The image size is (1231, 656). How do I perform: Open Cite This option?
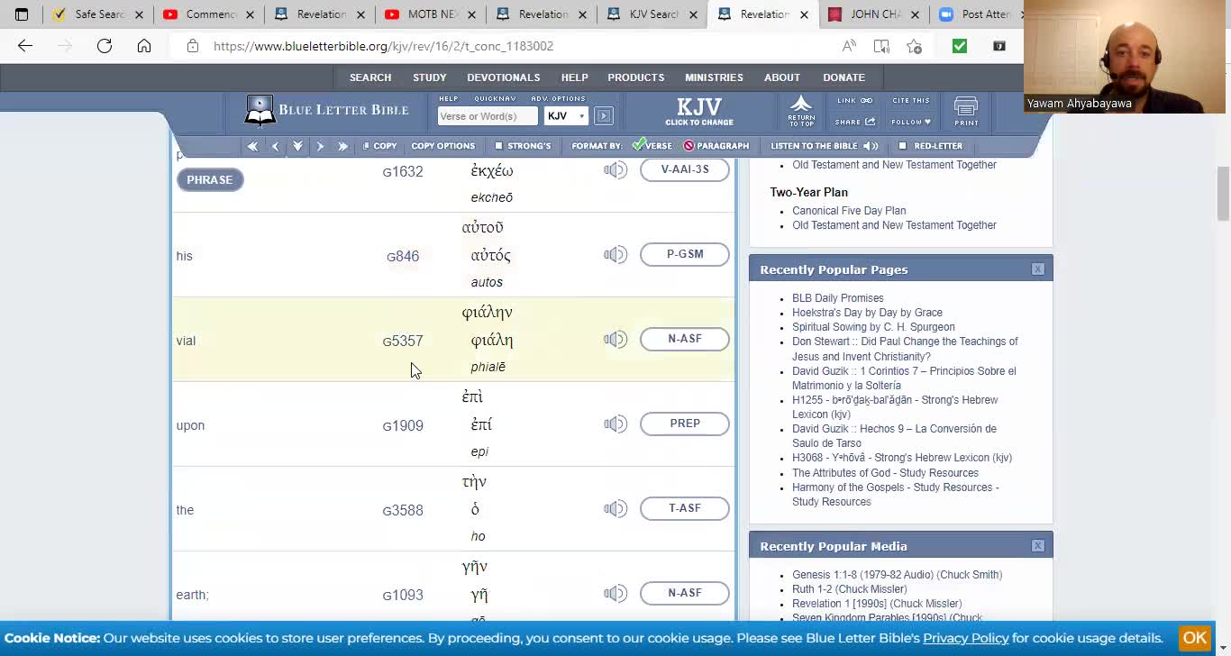click(911, 100)
